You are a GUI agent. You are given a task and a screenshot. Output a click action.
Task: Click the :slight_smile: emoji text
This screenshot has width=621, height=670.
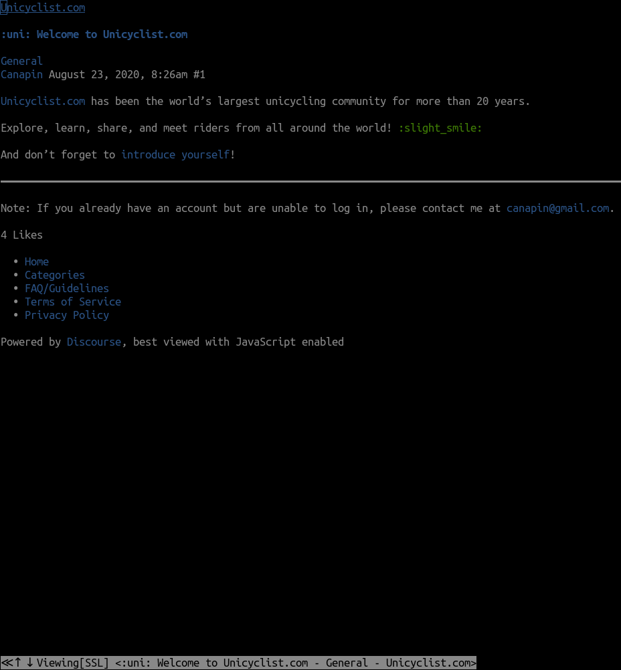pos(440,128)
